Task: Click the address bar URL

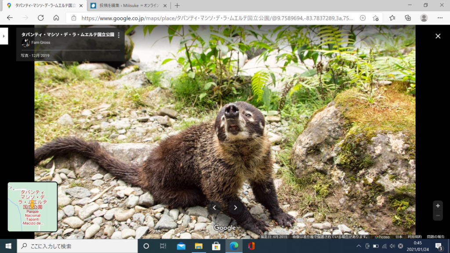Action: click(x=217, y=18)
